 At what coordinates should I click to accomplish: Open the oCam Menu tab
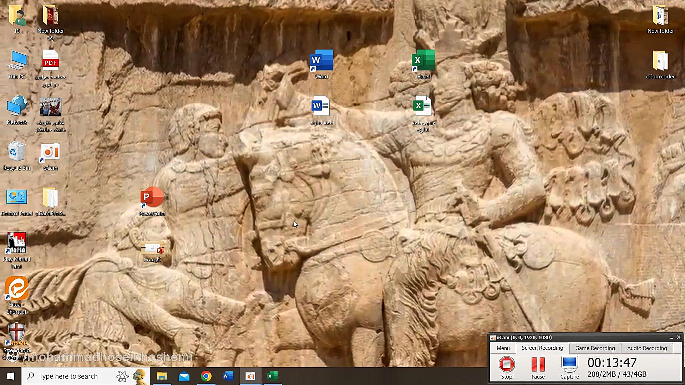[503, 348]
